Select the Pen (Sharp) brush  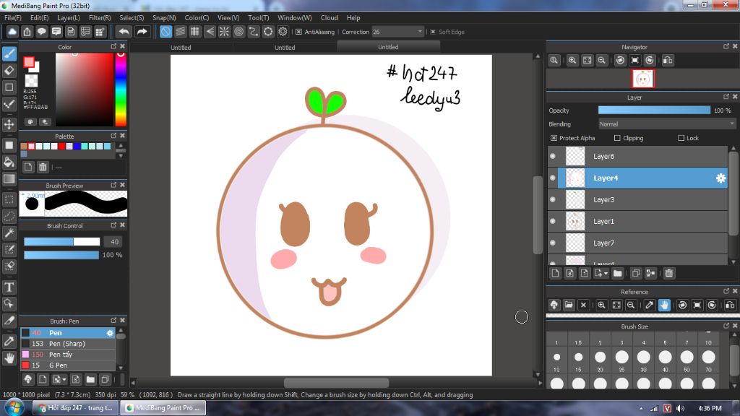click(67, 343)
